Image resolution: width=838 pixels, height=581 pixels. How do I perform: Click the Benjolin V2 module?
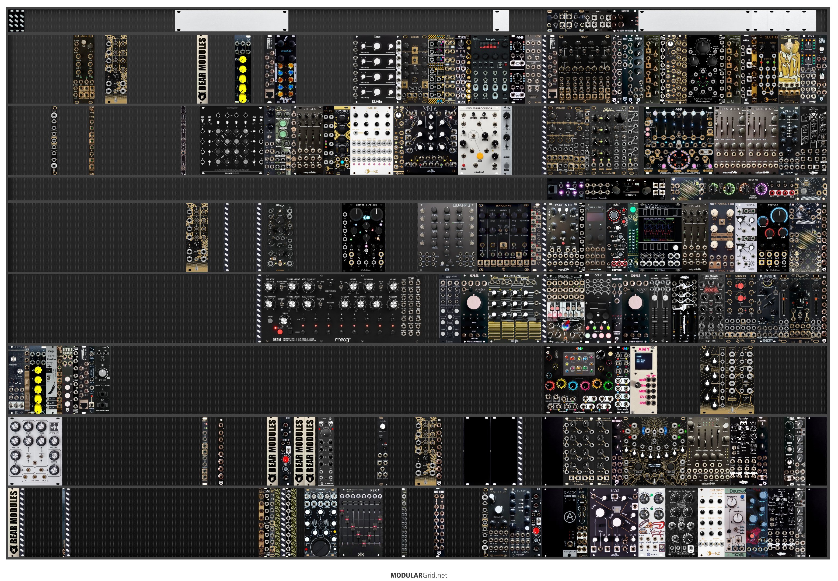point(504,237)
